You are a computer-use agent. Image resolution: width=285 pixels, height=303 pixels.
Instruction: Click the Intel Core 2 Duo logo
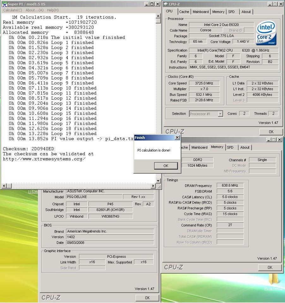click(x=266, y=33)
